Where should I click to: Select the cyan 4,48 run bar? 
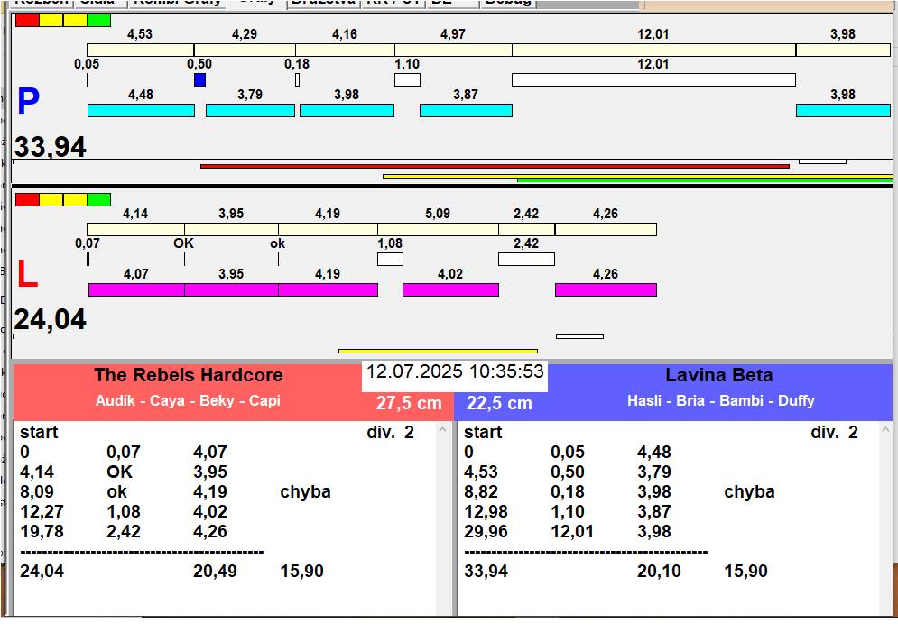(141, 110)
